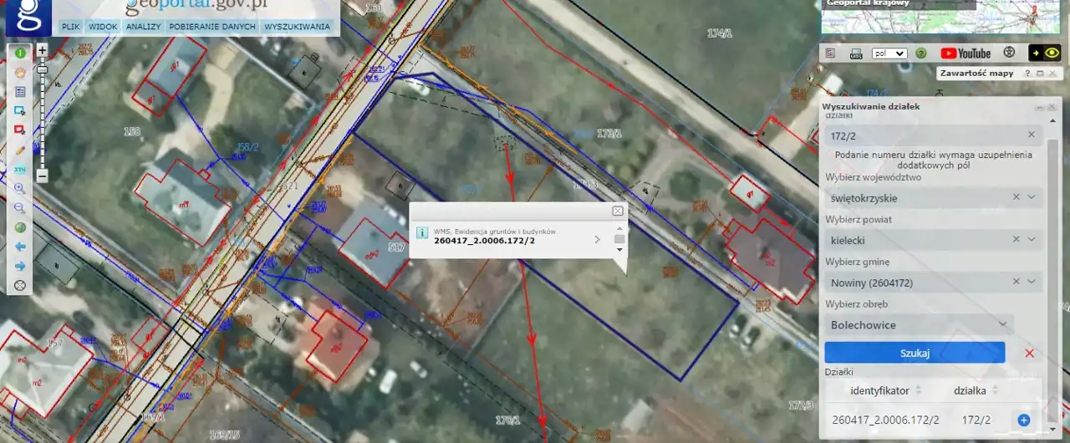The width and height of the screenshot is (1070, 443).
Task: Show full extent with globe icon
Action: 20,227
